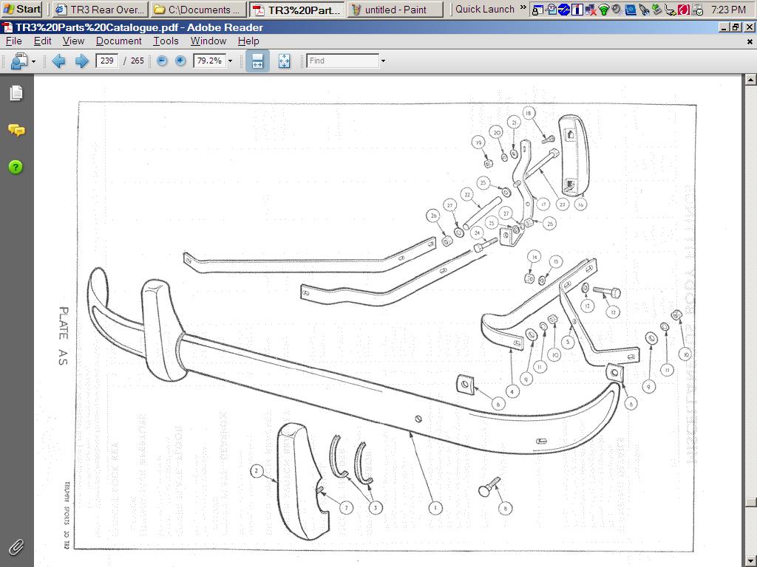Image resolution: width=757 pixels, height=567 pixels.
Task: Open the Attachments paperclip panel
Action: [16, 547]
